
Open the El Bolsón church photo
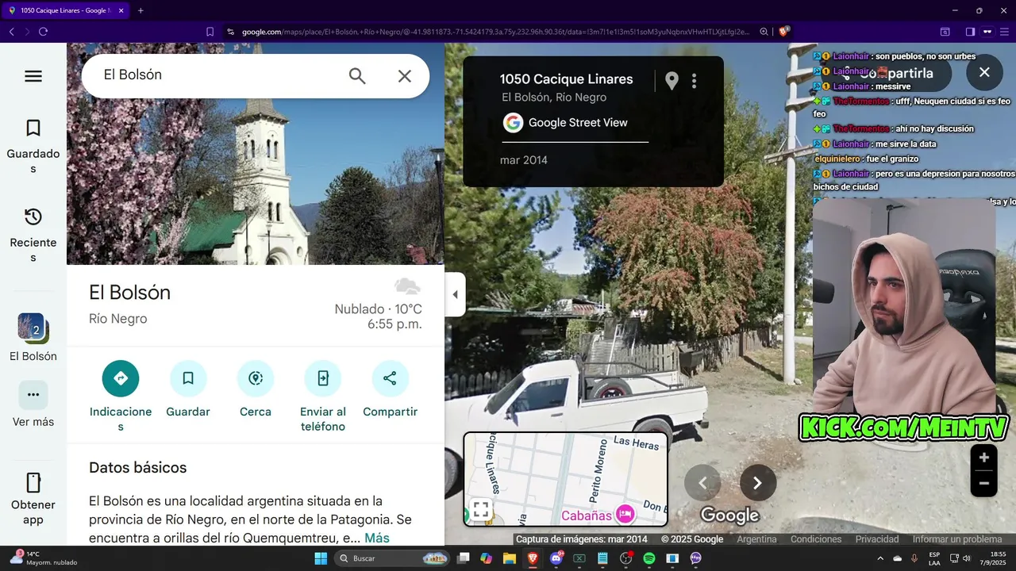256,154
